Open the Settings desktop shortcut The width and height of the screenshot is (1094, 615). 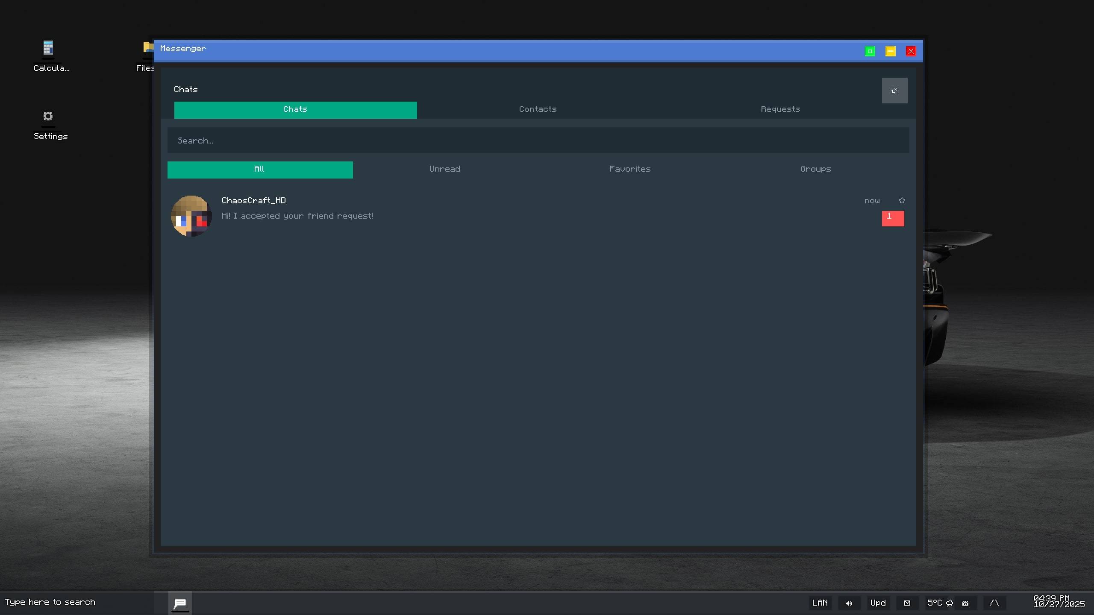[x=48, y=125]
